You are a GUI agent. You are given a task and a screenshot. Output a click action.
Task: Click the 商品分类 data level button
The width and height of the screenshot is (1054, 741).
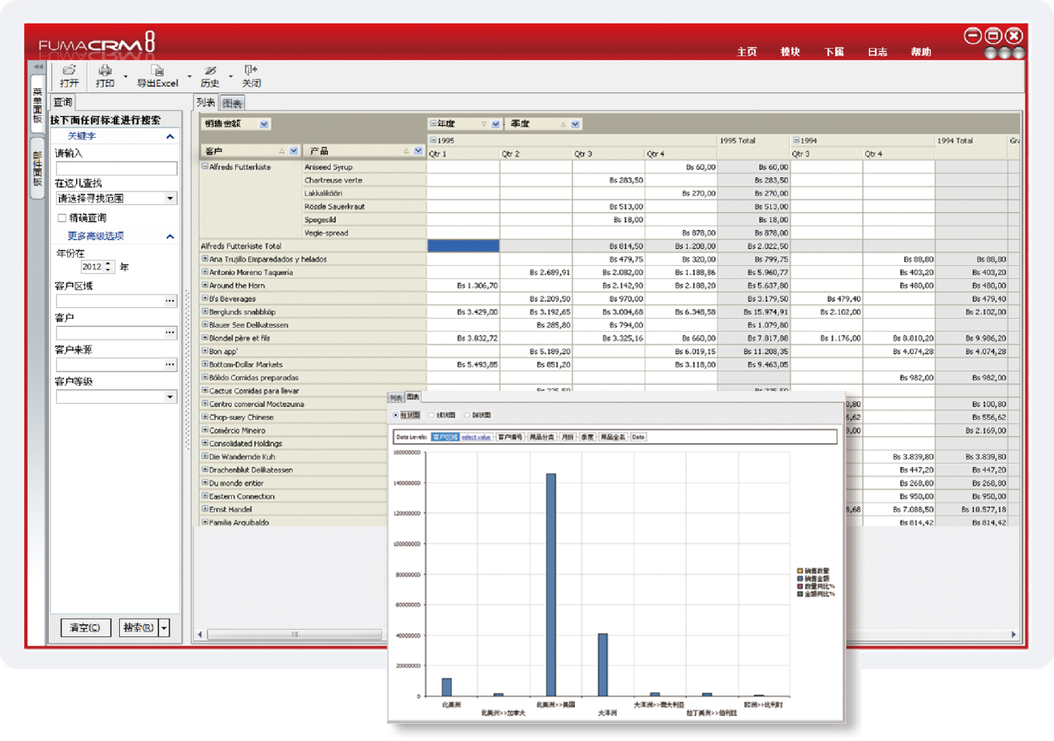point(542,437)
